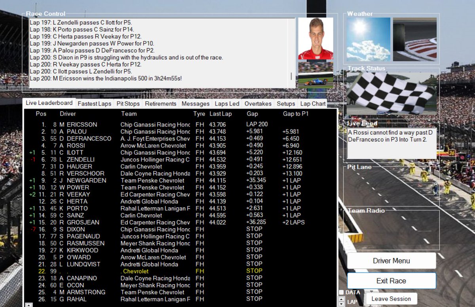
Task: Open the Laps Led tab
Action: pos(227,104)
